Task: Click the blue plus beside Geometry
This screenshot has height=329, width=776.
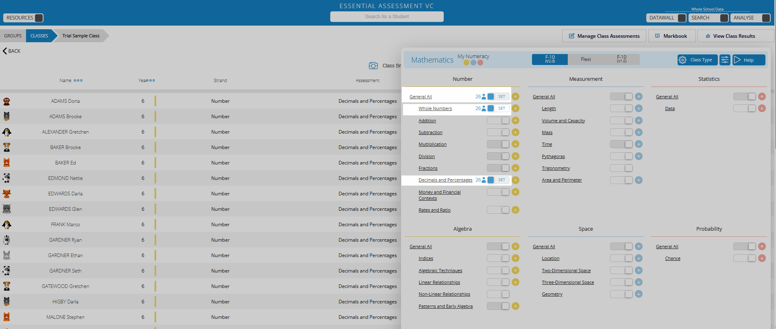Action: pyautogui.click(x=639, y=294)
